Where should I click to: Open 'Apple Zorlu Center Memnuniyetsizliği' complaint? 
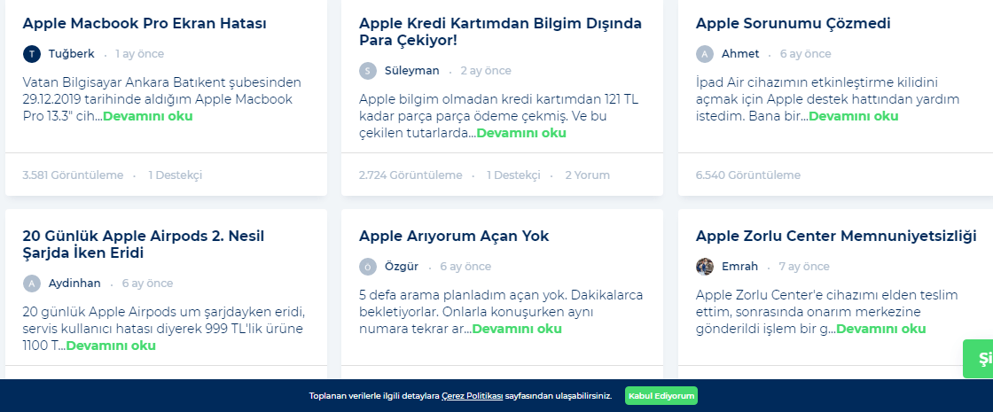pyautogui.click(x=837, y=236)
